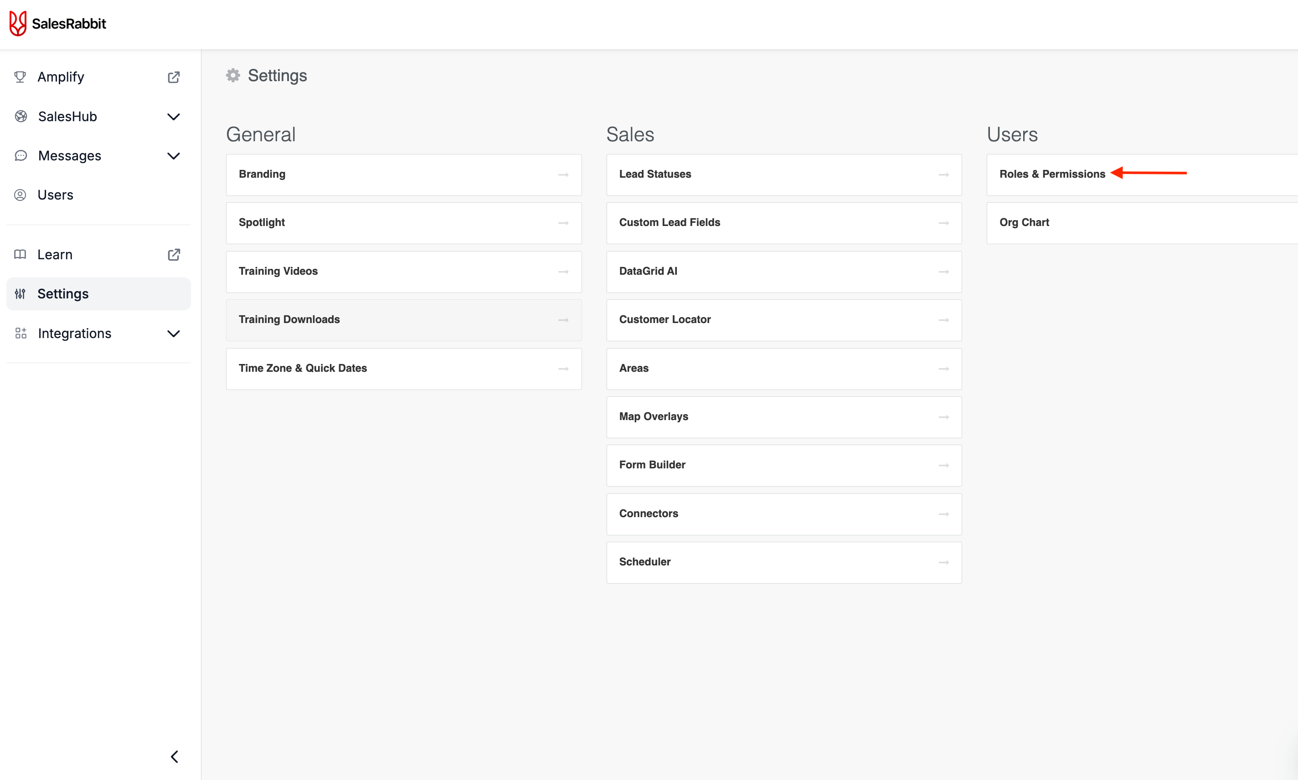Screen dimensions: 1298x780
Task: Click the SalesRabbit logo
Action: tap(58, 24)
